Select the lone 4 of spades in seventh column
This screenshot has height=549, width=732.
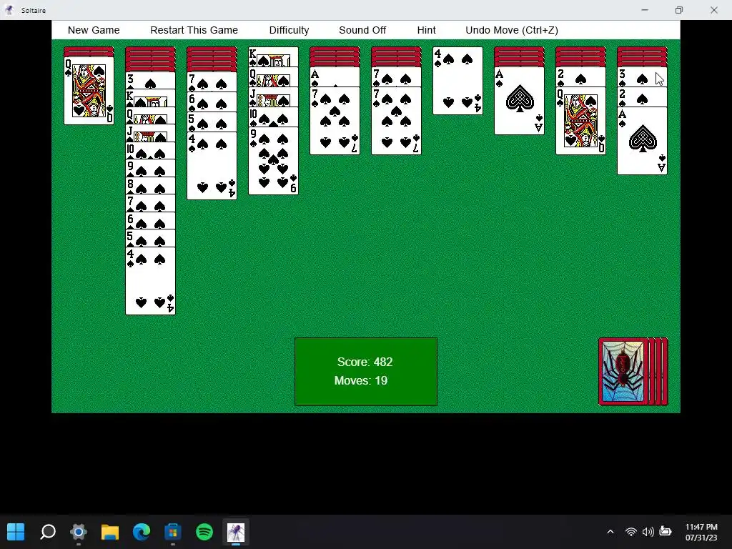tap(457, 81)
